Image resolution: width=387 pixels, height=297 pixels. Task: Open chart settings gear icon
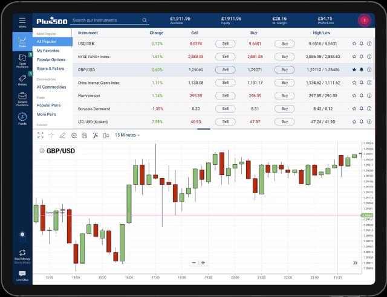point(73,135)
